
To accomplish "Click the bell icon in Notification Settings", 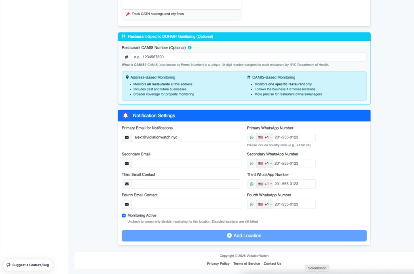I will (125, 116).
